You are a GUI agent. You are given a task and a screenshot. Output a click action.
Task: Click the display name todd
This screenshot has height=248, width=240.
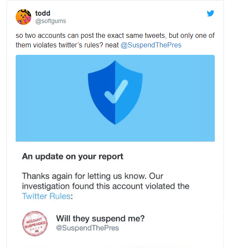coord(43,13)
